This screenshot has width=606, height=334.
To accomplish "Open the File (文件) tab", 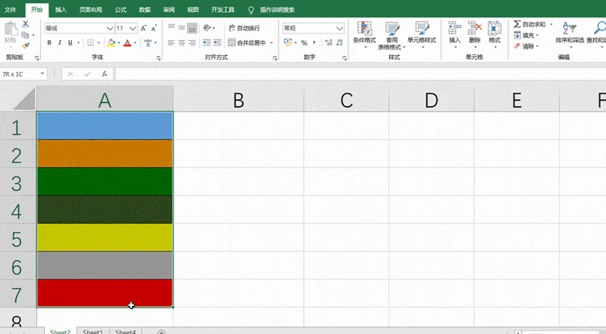I will [10, 10].
